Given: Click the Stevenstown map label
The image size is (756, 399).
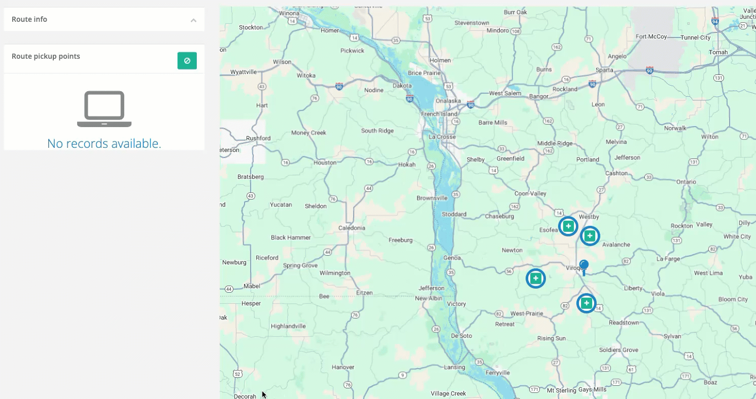Looking at the screenshot, I should pos(472,23).
